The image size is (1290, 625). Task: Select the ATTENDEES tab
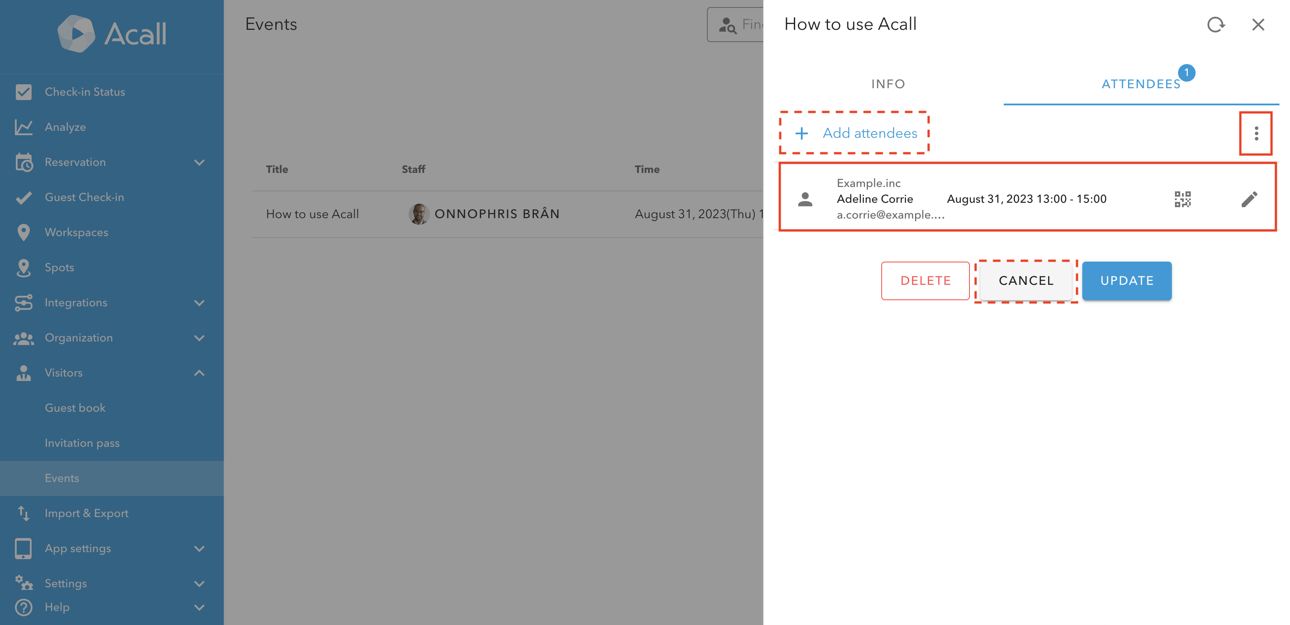coord(1141,84)
